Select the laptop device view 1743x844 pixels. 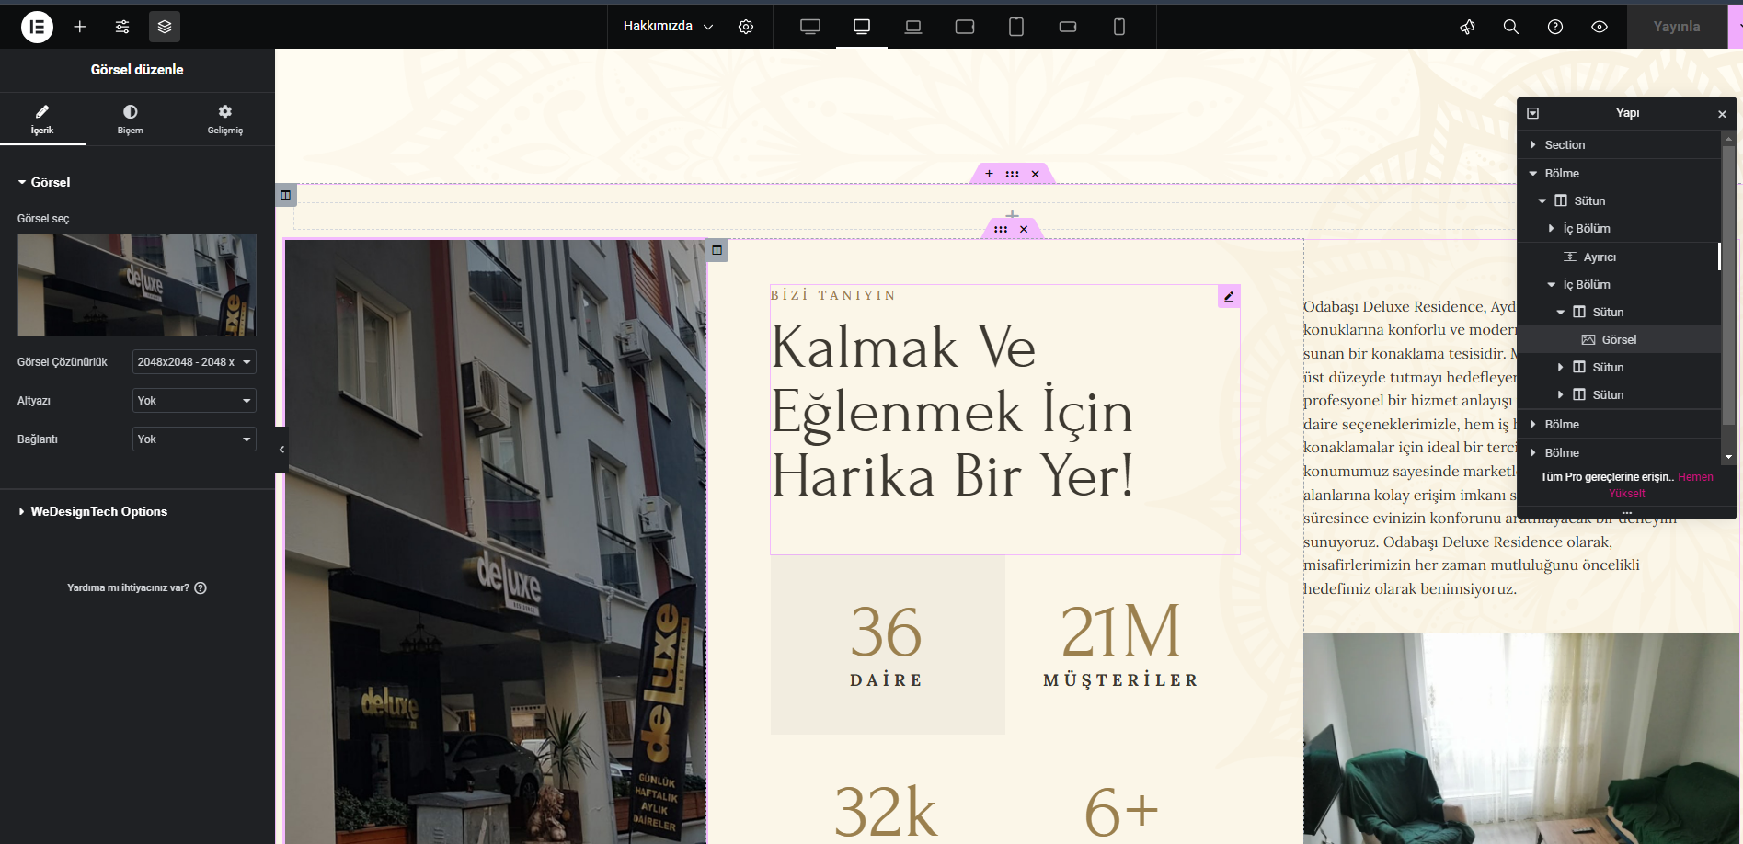pyautogui.click(x=913, y=27)
